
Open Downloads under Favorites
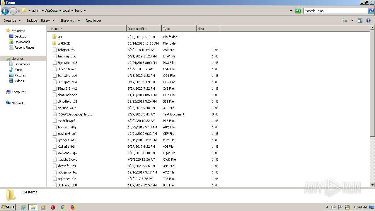point(22,42)
